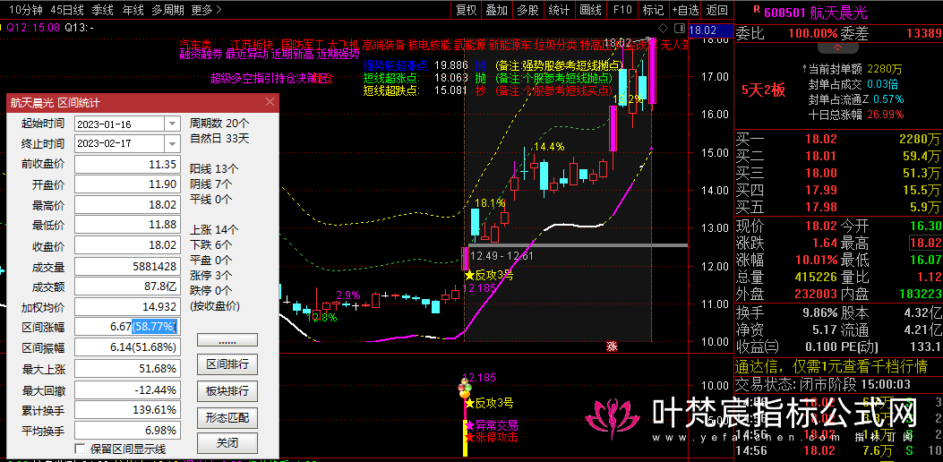The width and height of the screenshot is (943, 462).
Task: Open the 多周期 view tab
Action: pyautogui.click(x=167, y=10)
